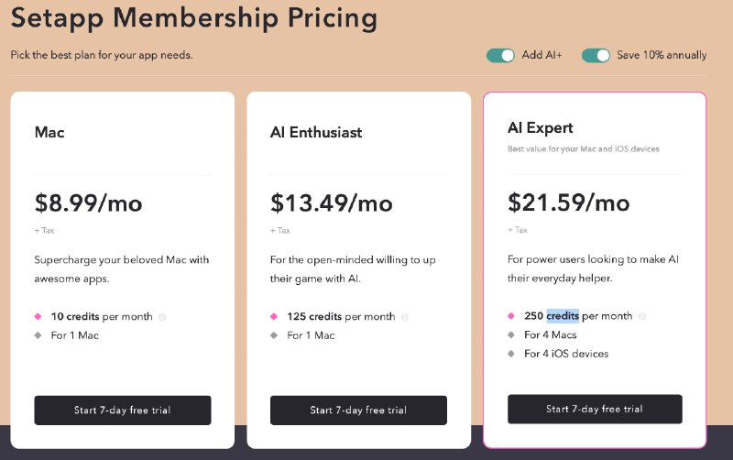Toggle the Add AI+ switch
This screenshot has height=460, width=733.
coord(500,55)
